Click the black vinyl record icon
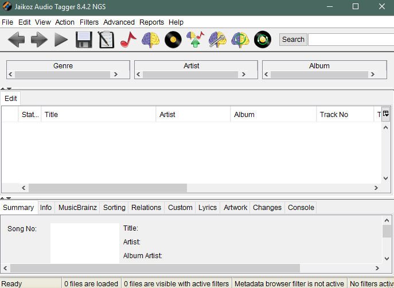This screenshot has height=288, width=394. (x=173, y=40)
